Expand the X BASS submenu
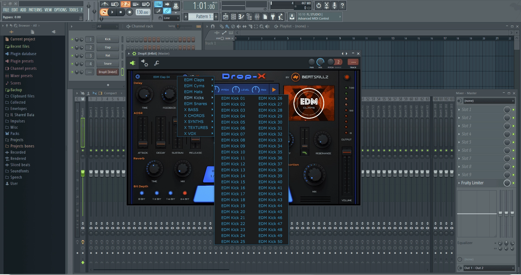The image size is (521, 275). point(195,110)
